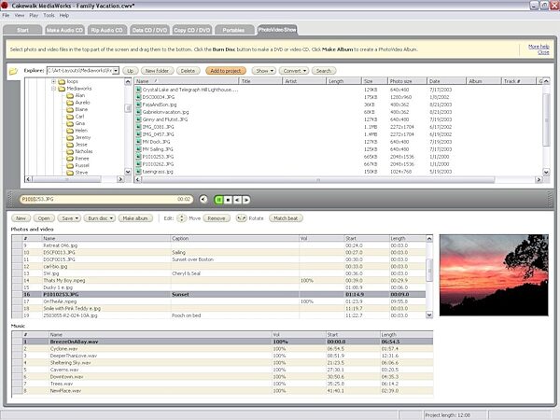The image size is (560, 420).
Task: Click the New folder button
Action: 157,71
